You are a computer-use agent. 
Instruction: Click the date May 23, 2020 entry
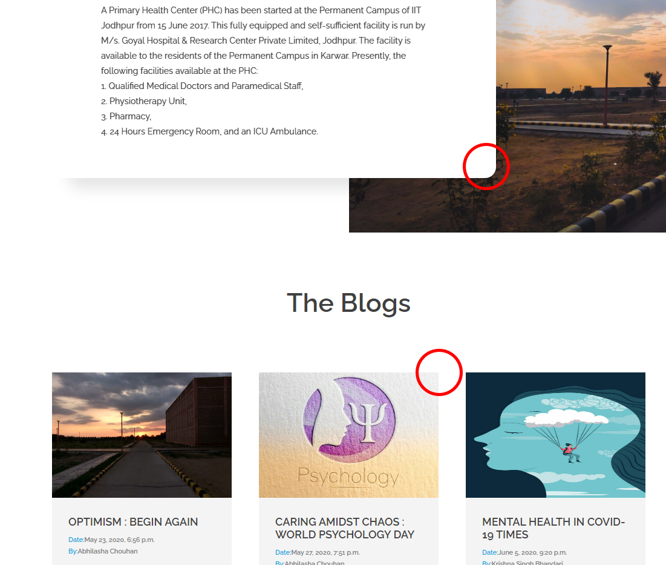point(111,540)
